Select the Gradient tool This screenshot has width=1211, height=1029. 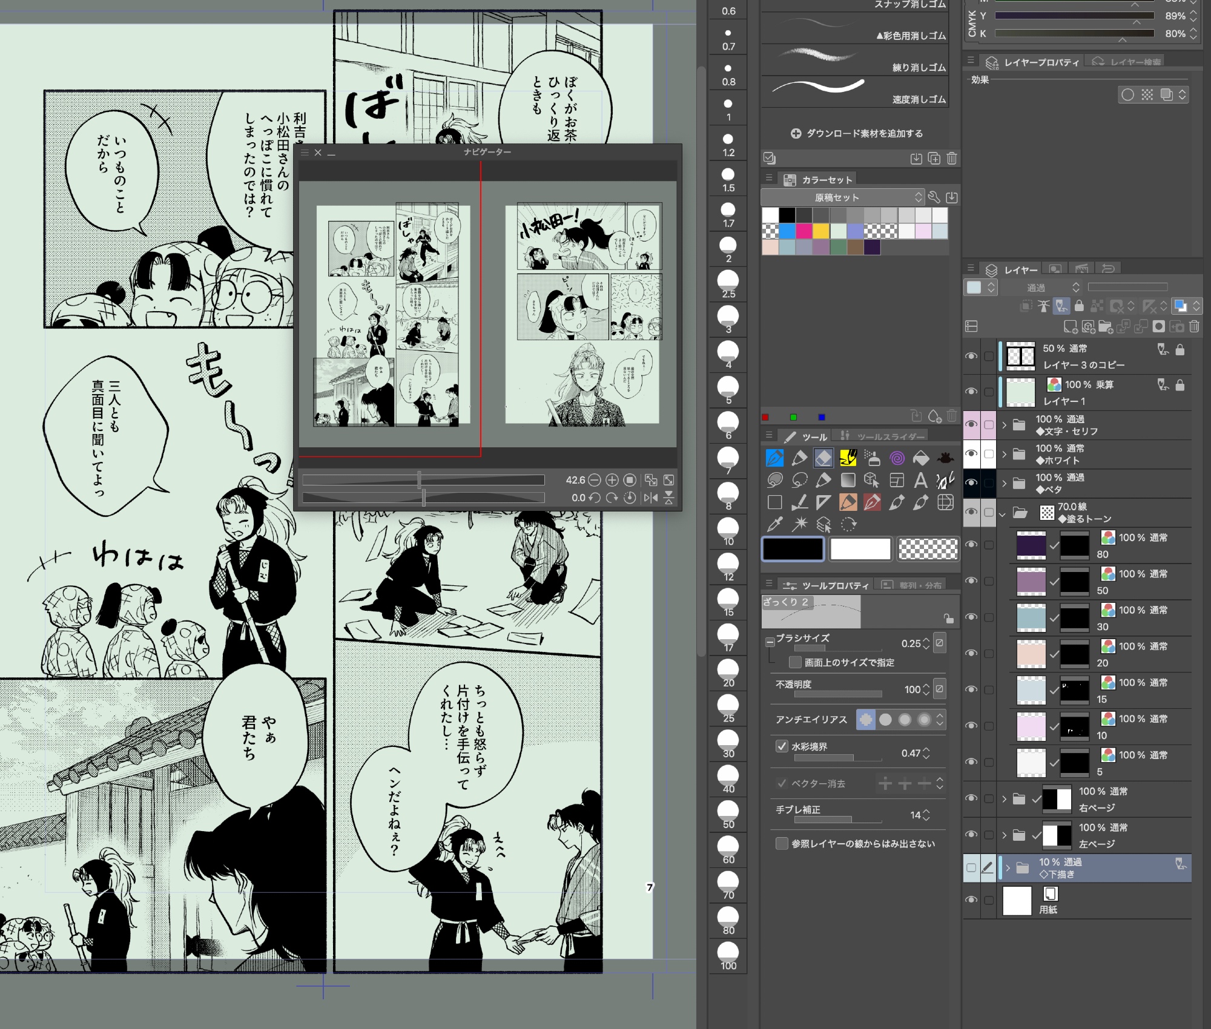click(x=848, y=480)
